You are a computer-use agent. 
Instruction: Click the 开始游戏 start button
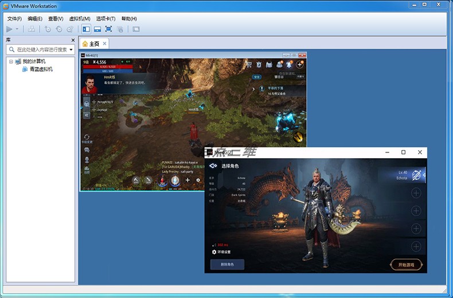tap(406, 265)
